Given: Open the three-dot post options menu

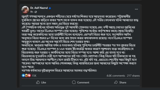Looking at the screenshot, I should (136, 9).
